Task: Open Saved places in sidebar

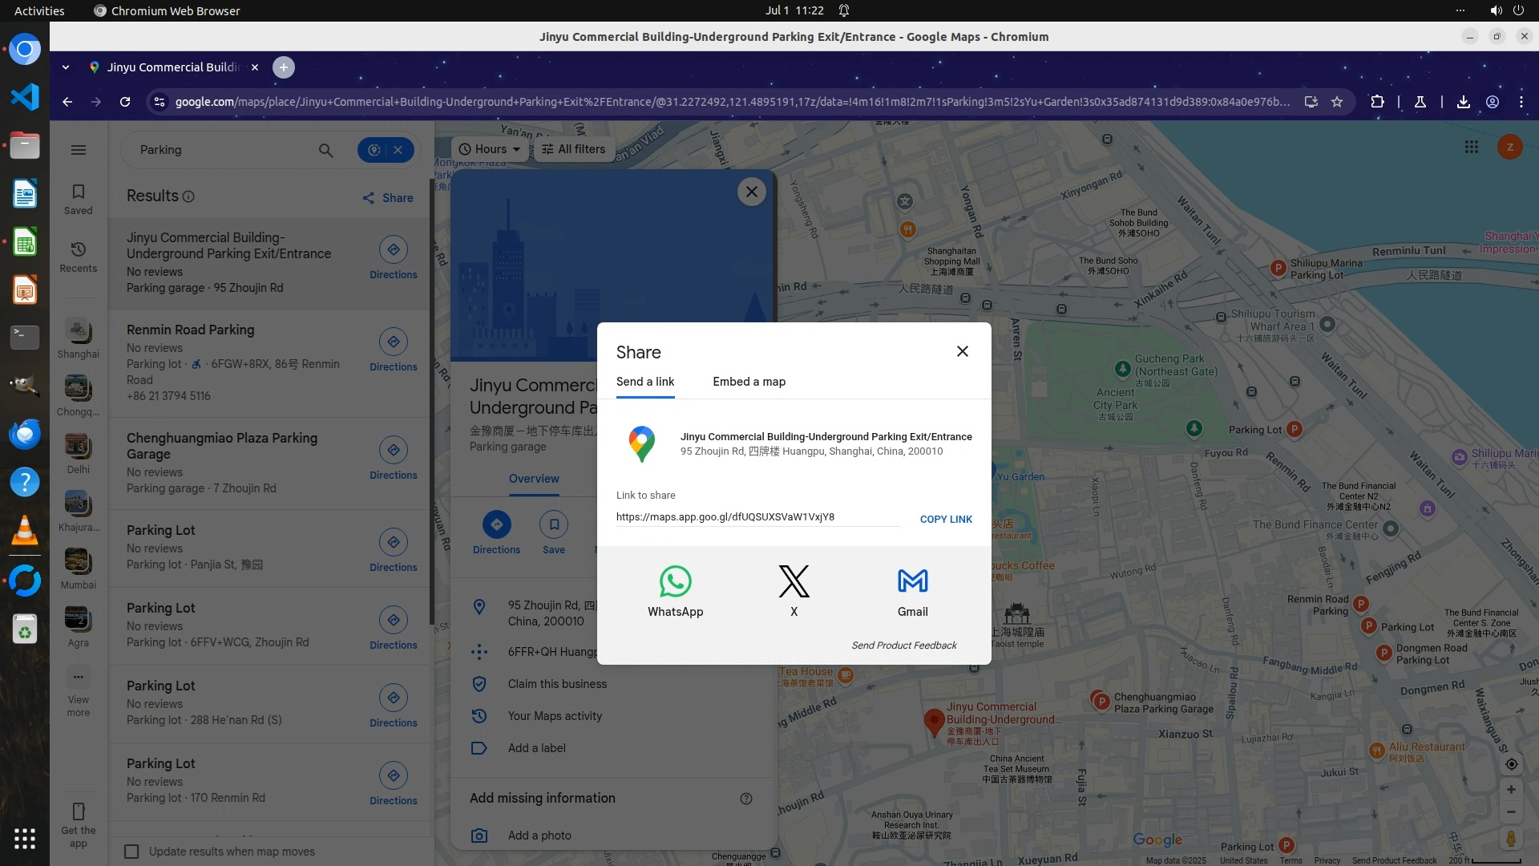Action: (x=79, y=199)
